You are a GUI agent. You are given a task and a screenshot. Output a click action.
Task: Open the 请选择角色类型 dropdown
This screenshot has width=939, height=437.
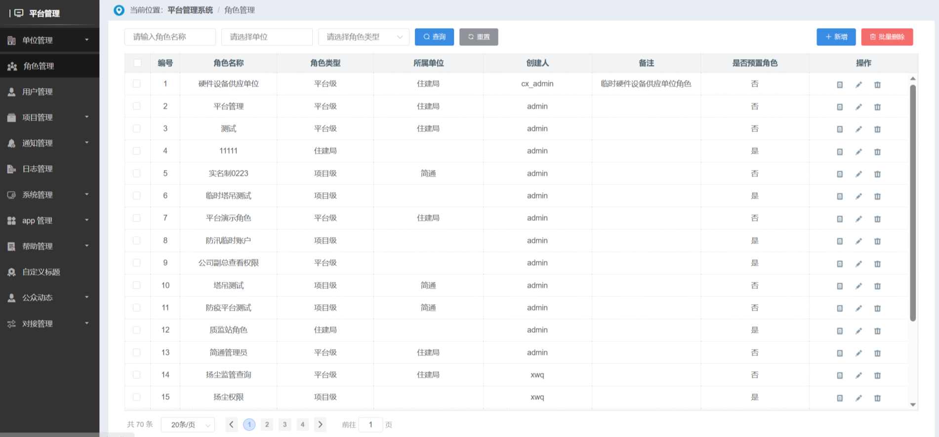click(364, 37)
